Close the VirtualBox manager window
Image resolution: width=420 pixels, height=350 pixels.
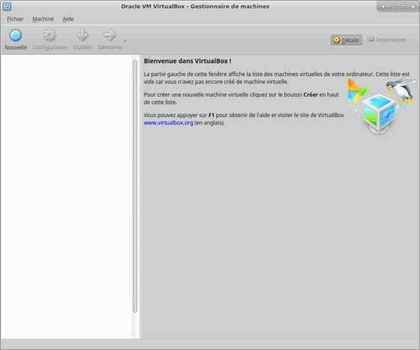pyautogui.click(x=413, y=7)
